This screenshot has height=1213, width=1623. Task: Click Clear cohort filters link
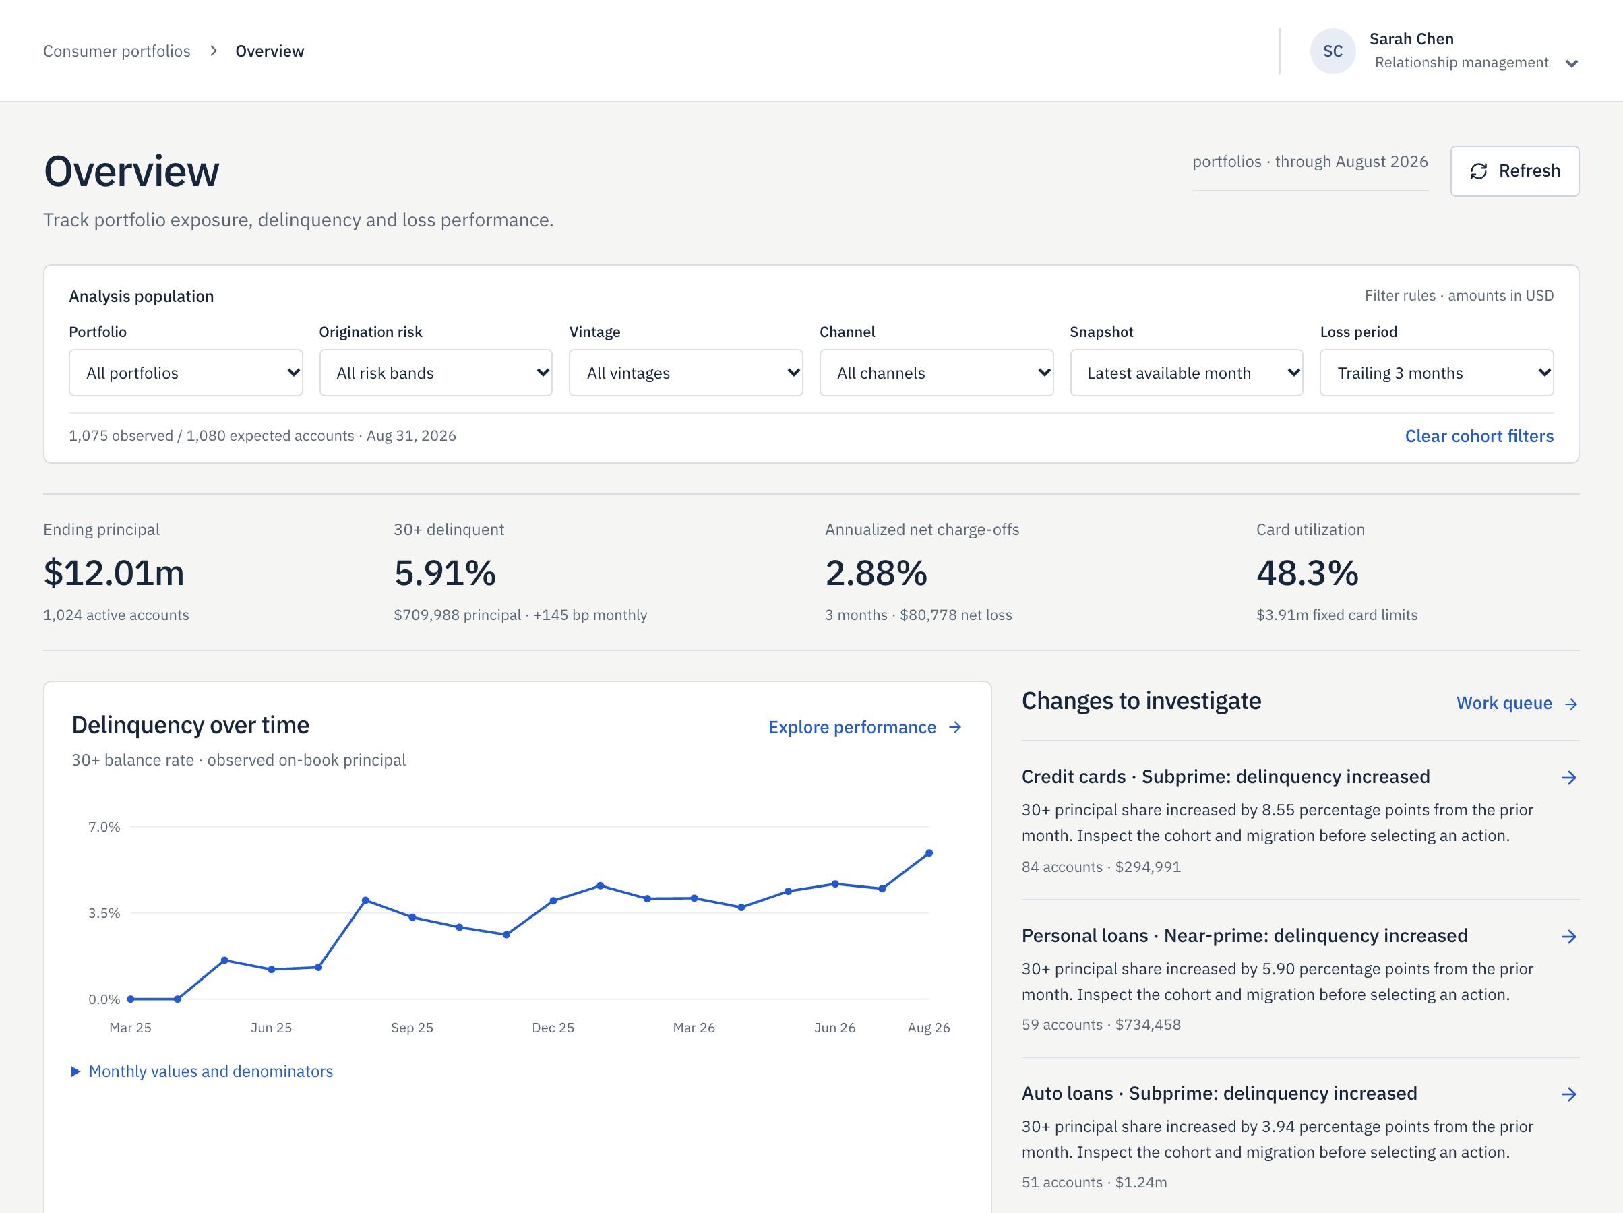(x=1479, y=436)
